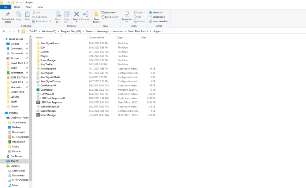Click Edit in the Open group

(x=138, y=17)
